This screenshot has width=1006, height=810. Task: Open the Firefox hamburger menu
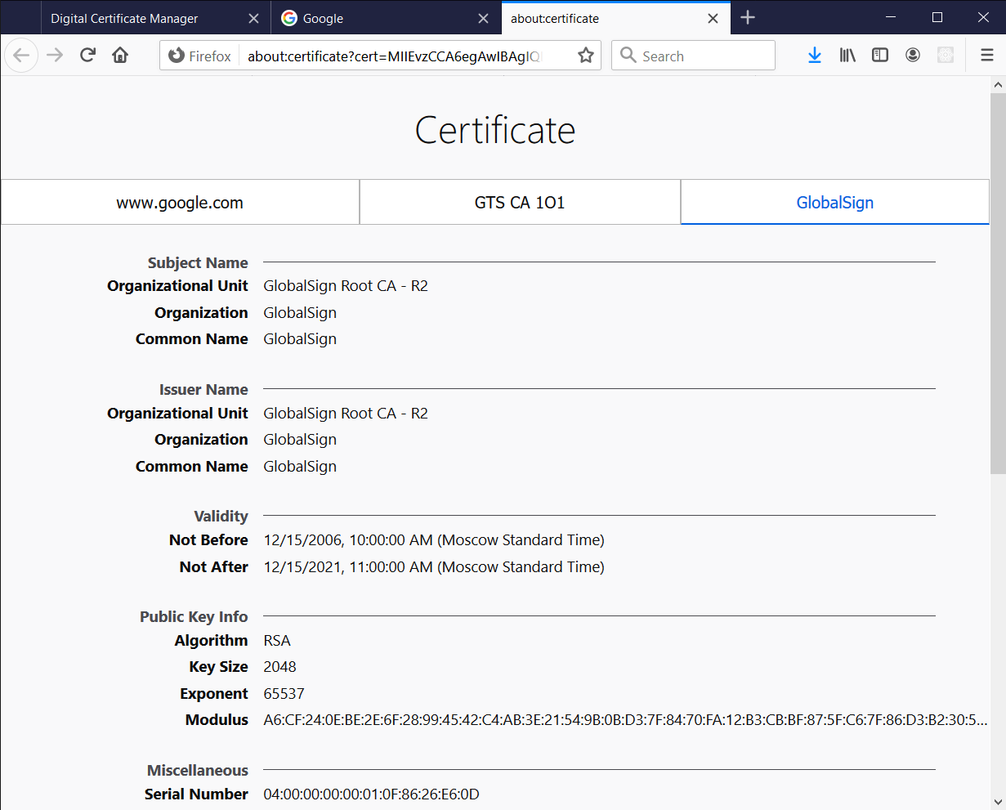(x=986, y=56)
